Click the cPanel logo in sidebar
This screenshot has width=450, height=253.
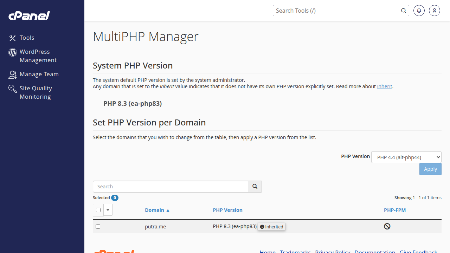click(x=29, y=16)
